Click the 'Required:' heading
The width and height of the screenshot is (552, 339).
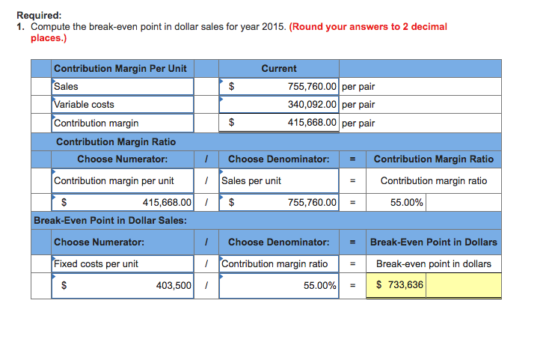click(x=39, y=15)
